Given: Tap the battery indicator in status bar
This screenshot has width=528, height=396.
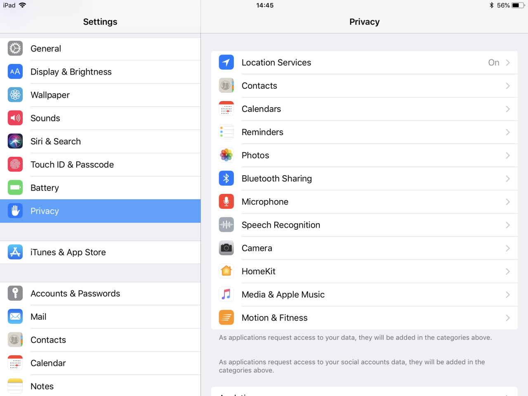Looking at the screenshot, I should coord(518,5).
